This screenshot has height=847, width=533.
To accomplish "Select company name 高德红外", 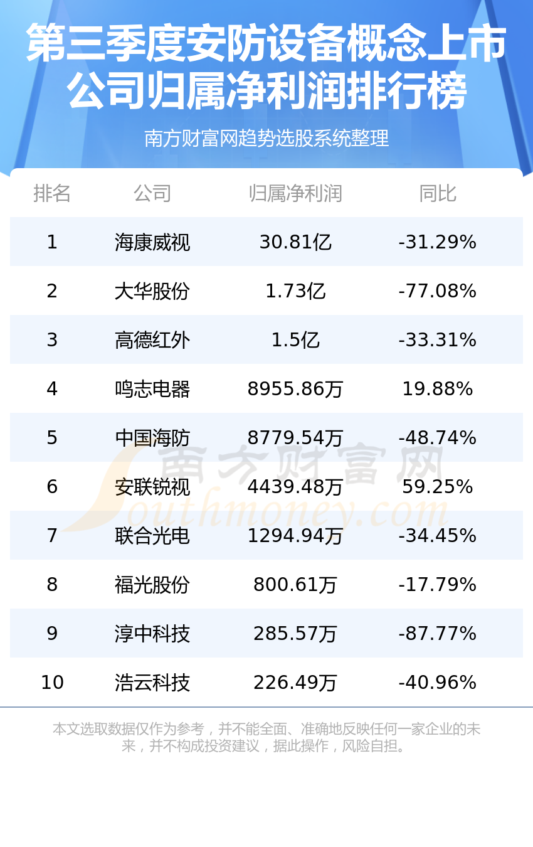I will click(x=152, y=340).
